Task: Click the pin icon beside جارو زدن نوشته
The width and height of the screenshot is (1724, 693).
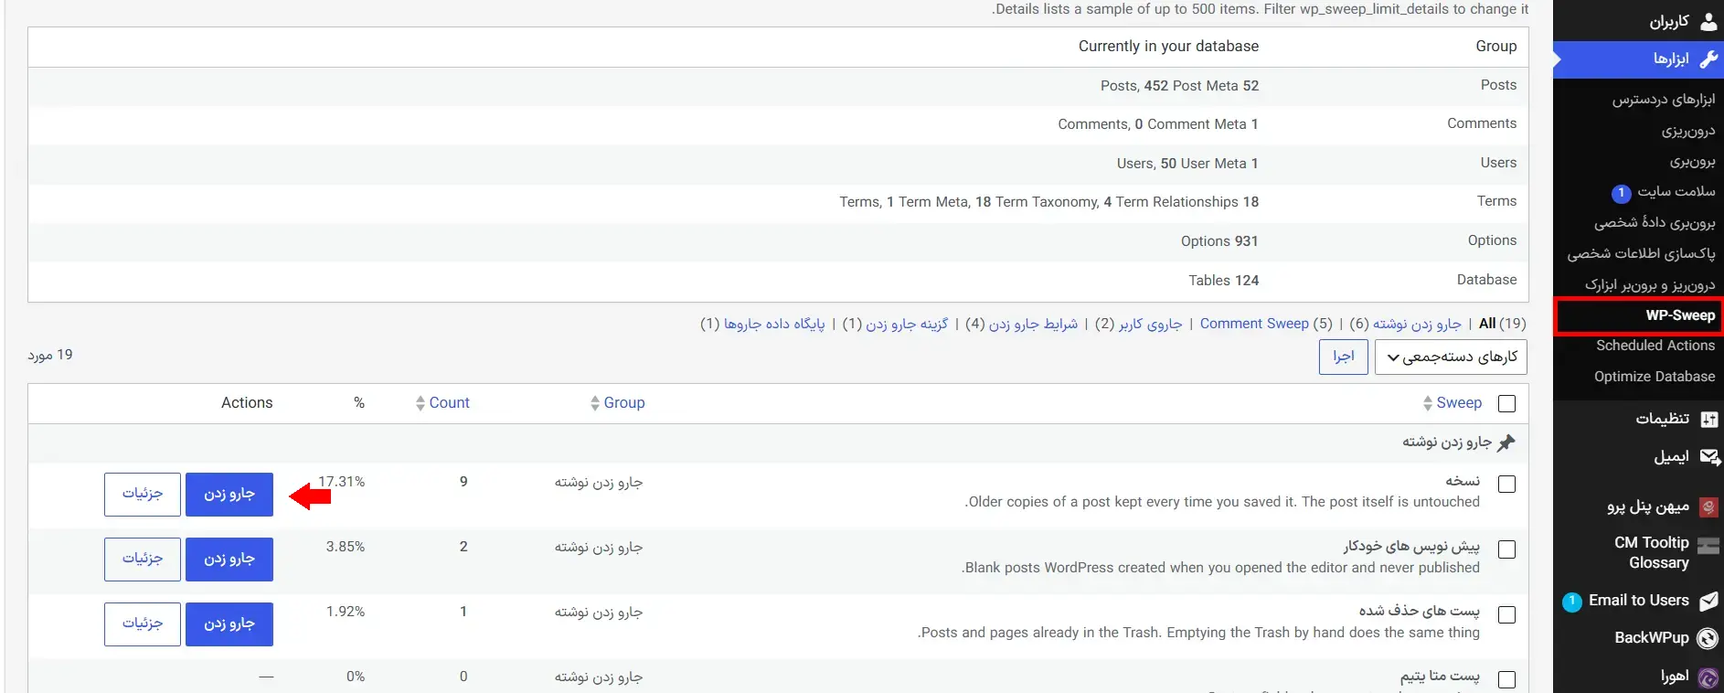Action: point(1506,442)
